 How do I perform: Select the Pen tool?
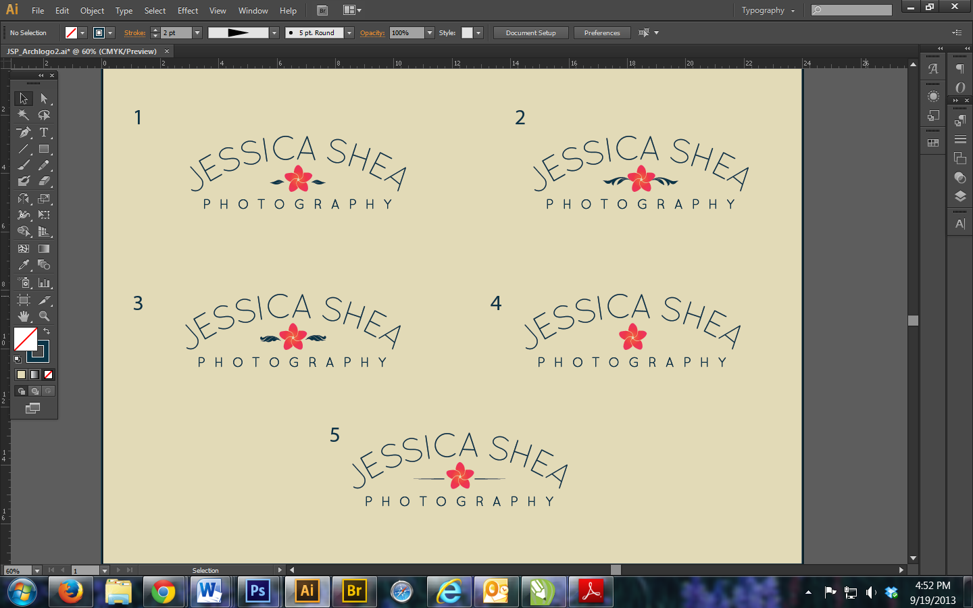[x=24, y=132]
